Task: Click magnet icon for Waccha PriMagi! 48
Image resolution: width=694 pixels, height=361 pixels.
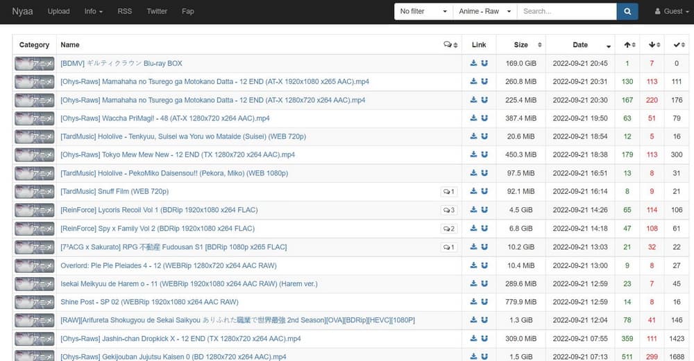Action: click(x=484, y=118)
